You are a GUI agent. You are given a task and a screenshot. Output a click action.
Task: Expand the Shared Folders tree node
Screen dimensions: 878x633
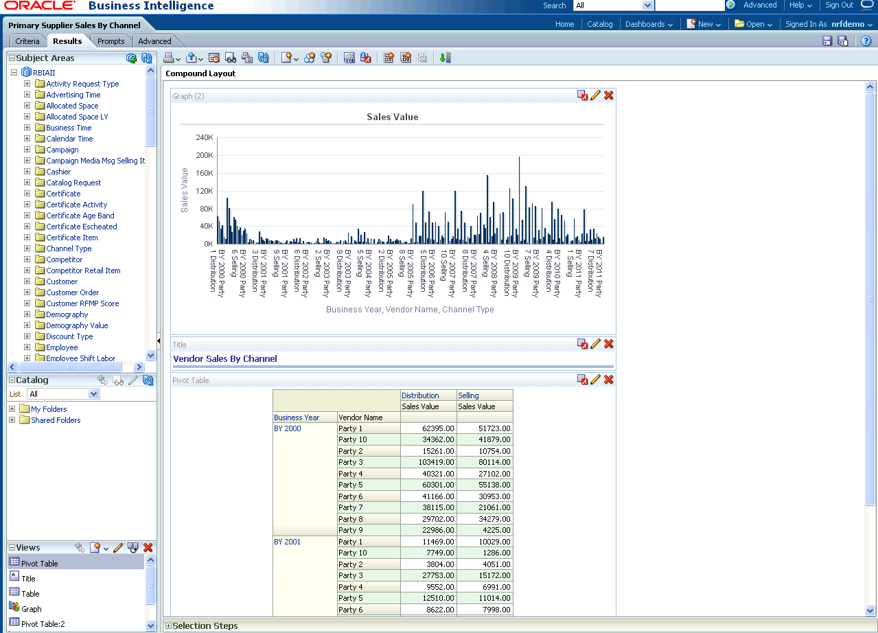tap(12, 420)
